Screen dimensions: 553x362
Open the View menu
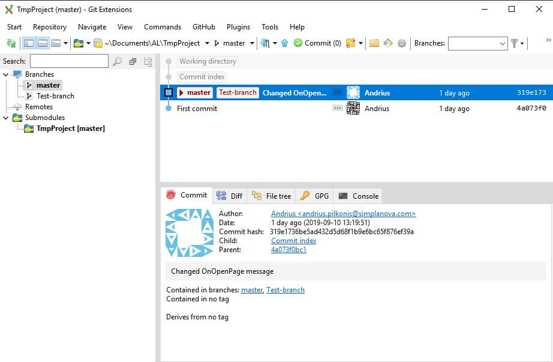(125, 27)
